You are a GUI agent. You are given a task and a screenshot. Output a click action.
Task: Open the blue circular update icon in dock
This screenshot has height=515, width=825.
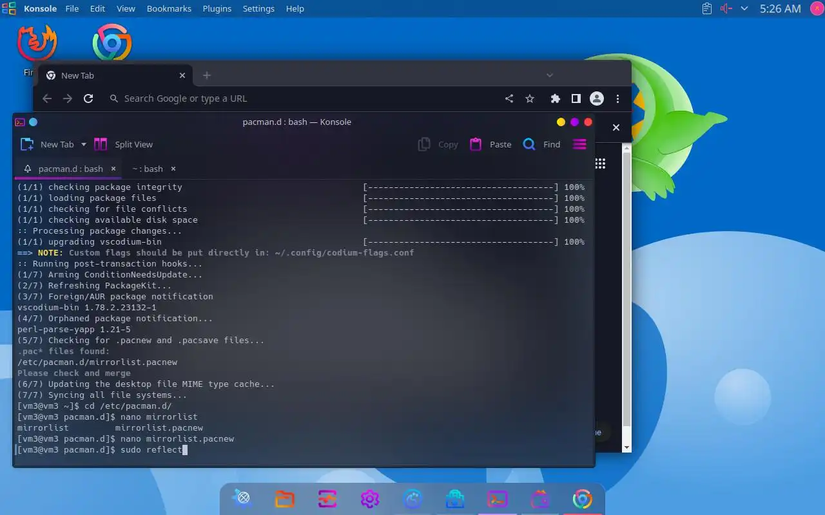412,498
